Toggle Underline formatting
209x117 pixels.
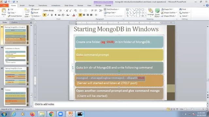52,15
